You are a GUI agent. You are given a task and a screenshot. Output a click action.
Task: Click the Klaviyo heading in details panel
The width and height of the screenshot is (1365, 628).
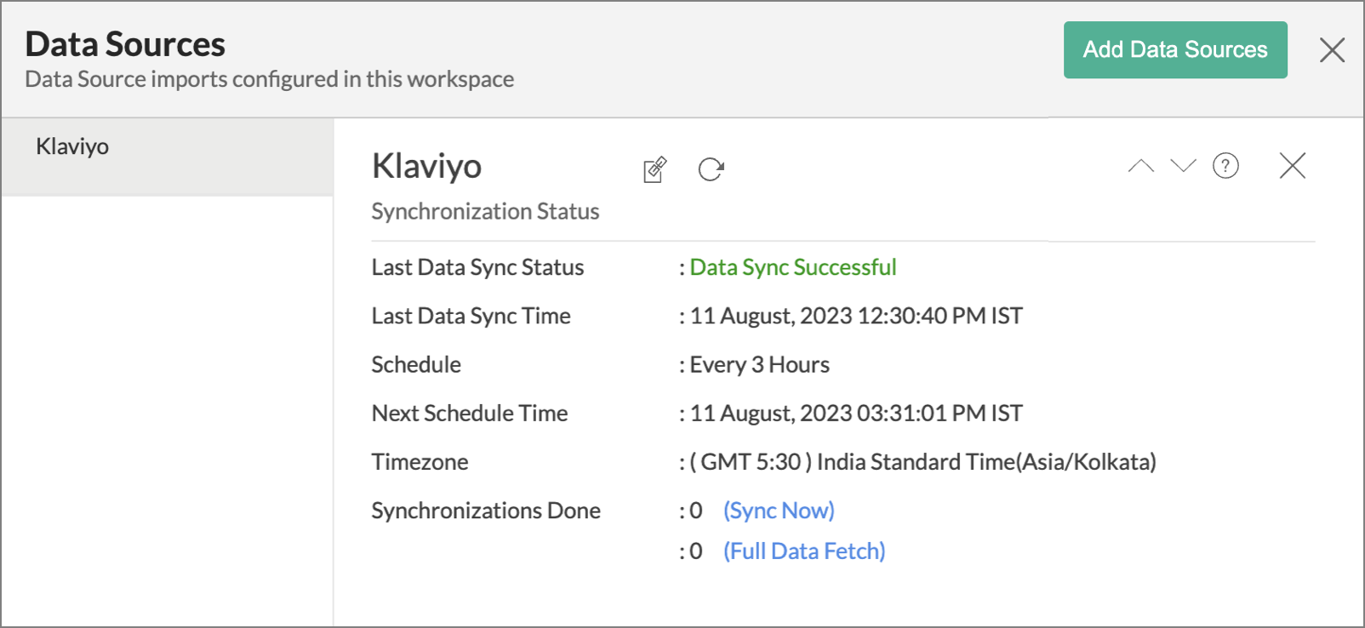click(x=426, y=166)
